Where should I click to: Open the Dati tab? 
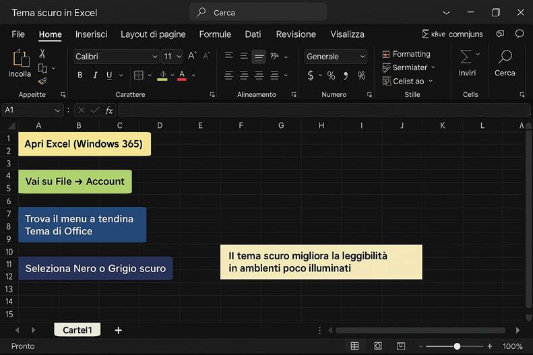253,34
